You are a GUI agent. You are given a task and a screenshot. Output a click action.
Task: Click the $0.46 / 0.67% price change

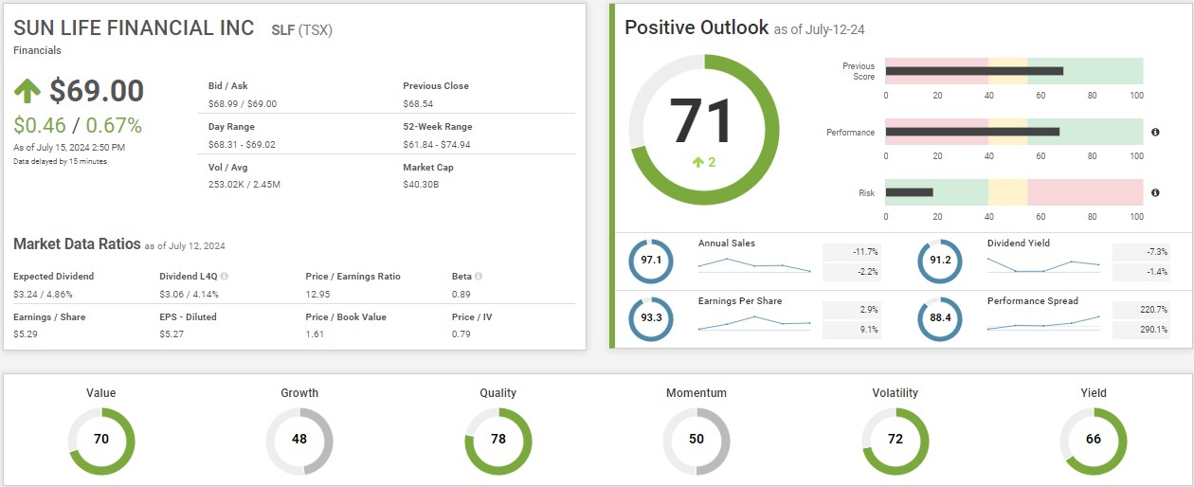[x=78, y=125]
